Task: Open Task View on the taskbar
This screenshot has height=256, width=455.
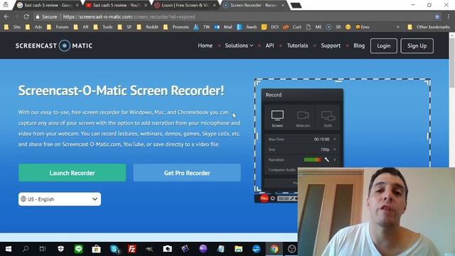Action: point(43,249)
